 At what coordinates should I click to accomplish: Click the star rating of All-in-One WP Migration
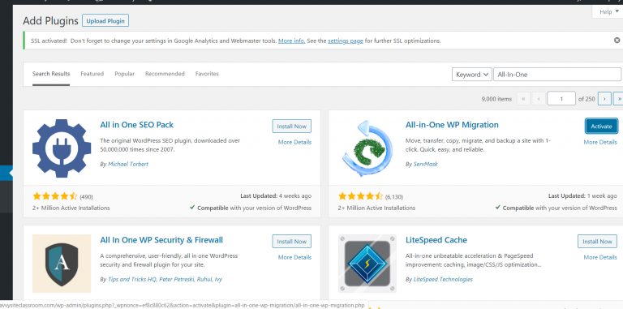360,196
